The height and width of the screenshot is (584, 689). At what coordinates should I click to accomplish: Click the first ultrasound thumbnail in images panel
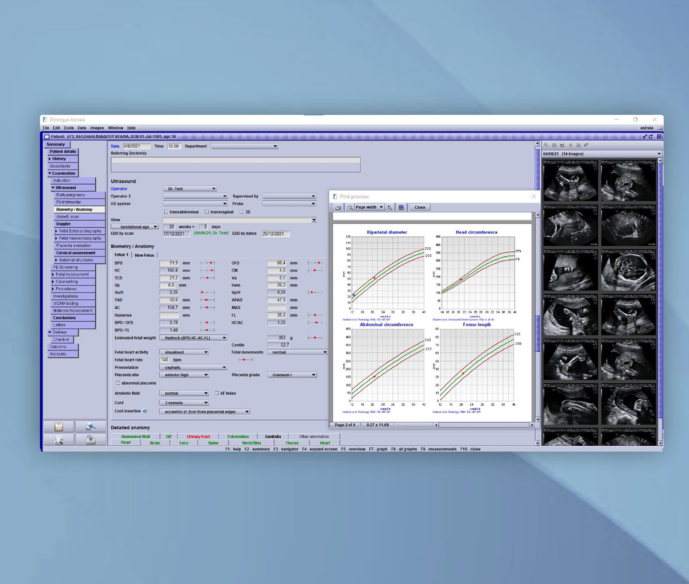click(571, 181)
